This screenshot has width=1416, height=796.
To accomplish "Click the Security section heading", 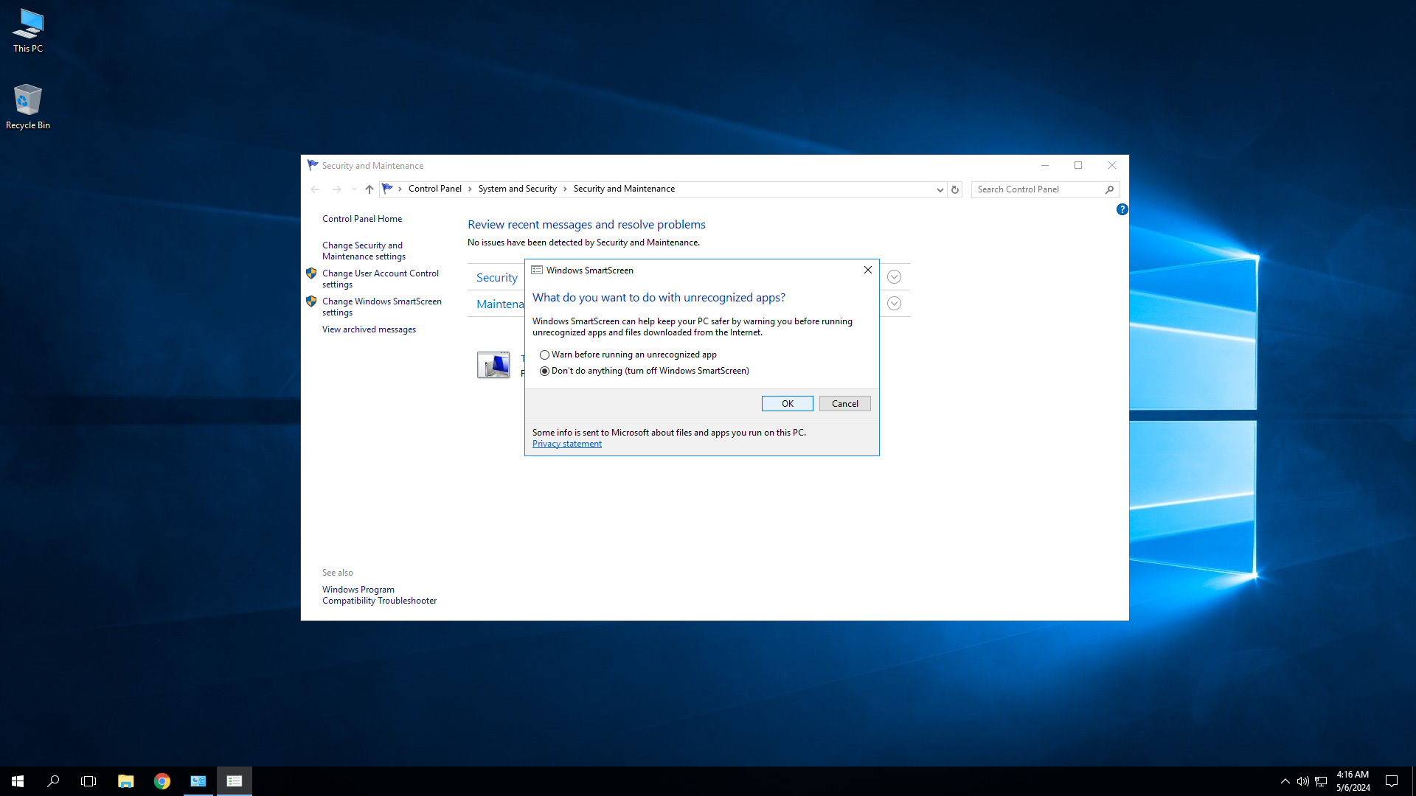I will coord(496,278).
